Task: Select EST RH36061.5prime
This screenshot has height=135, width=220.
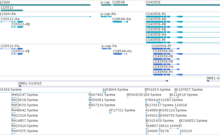Action: [x=102, y=100]
